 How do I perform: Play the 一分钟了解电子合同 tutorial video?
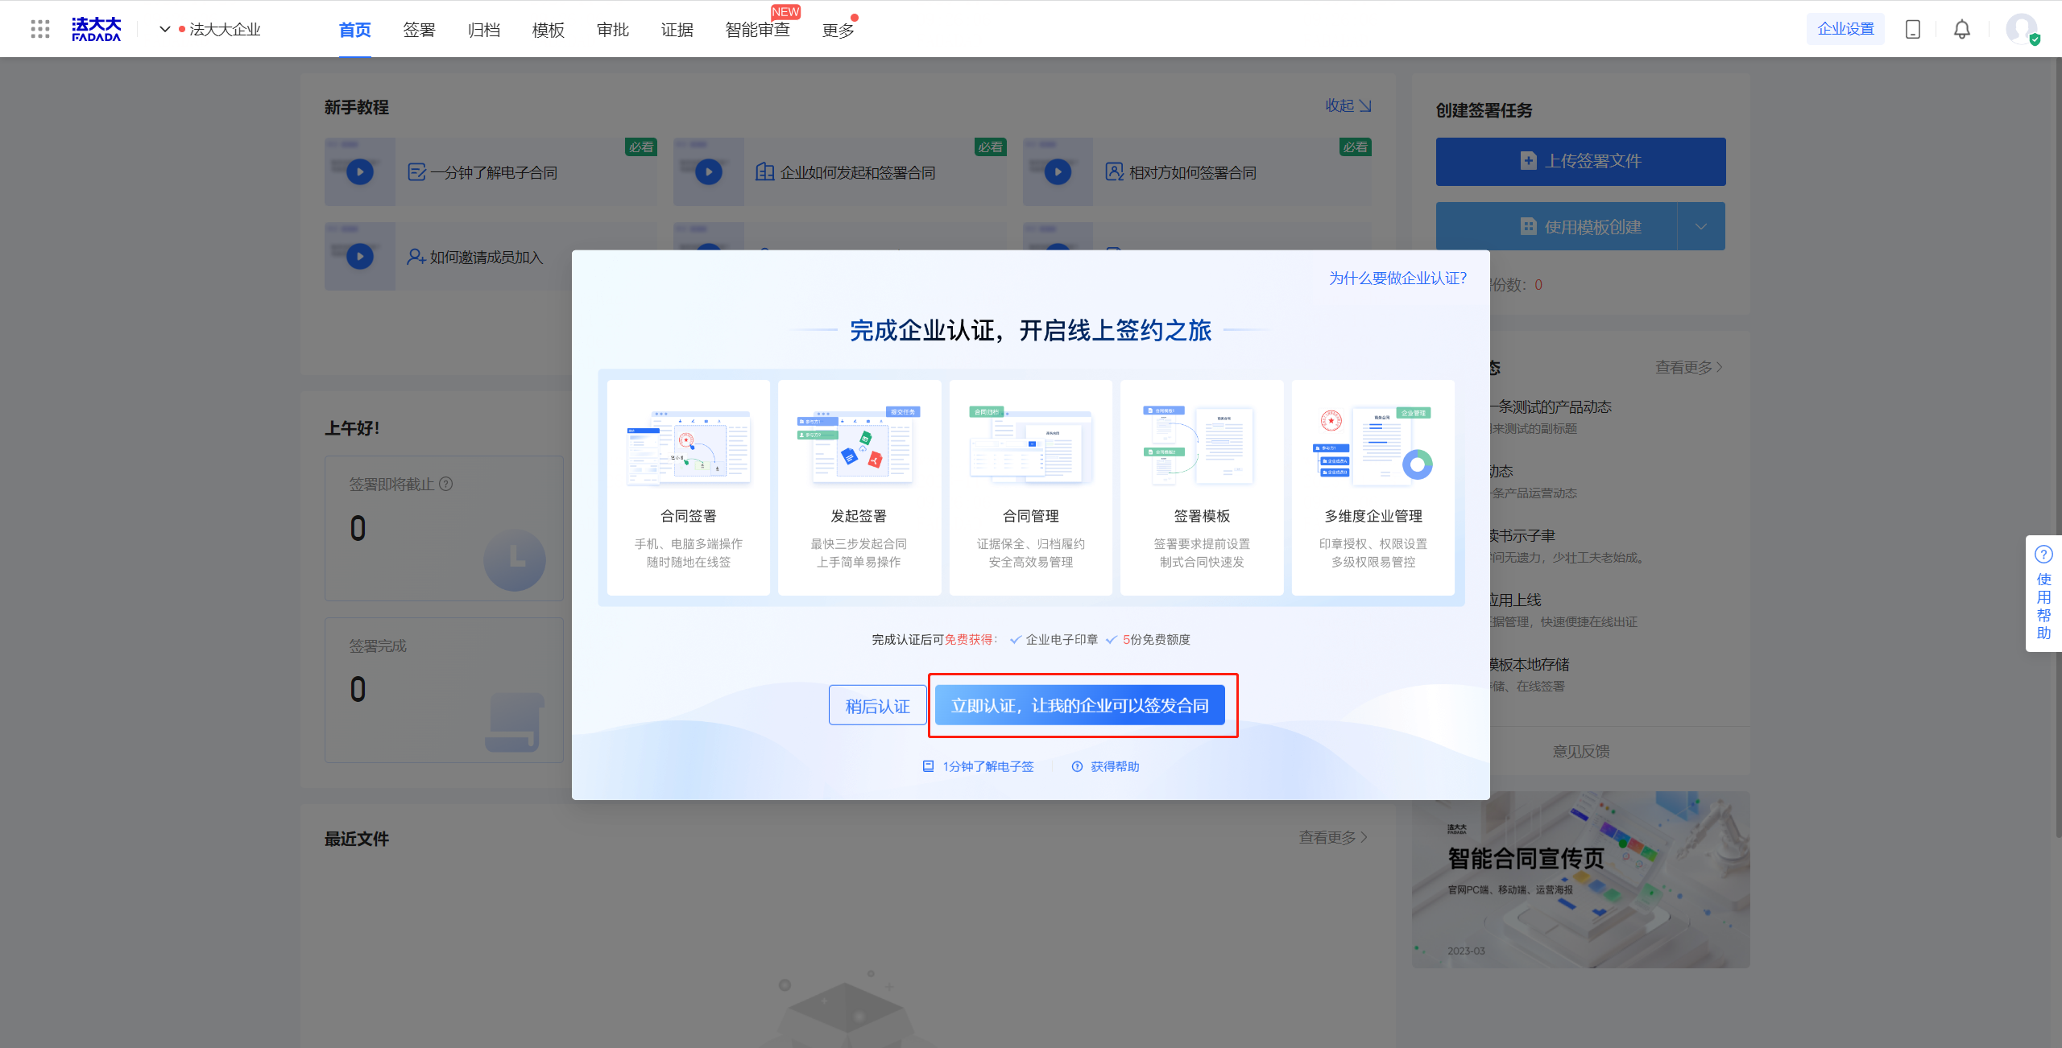360,171
